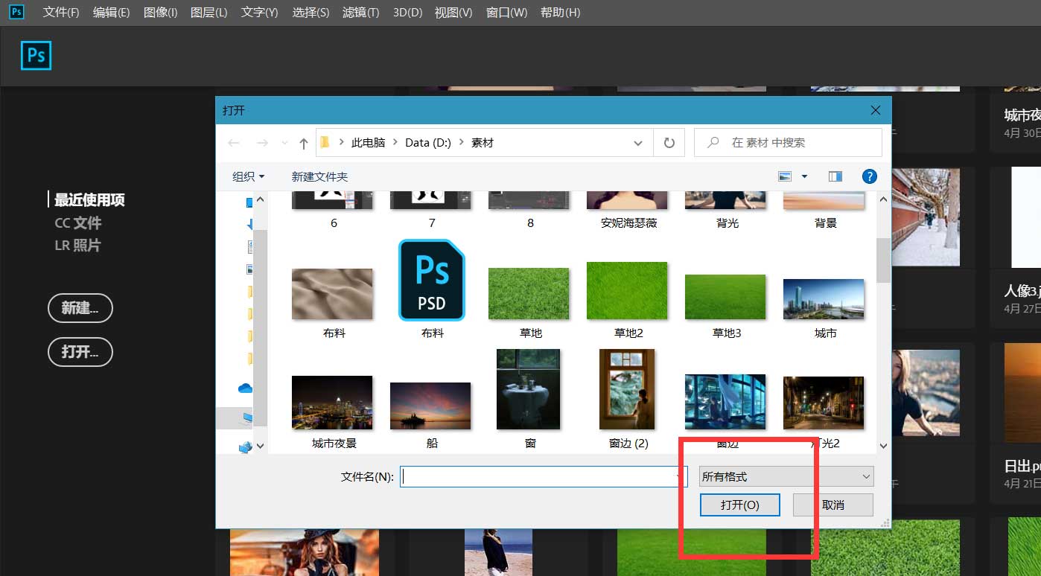Click the 打开(O) button in the dialog
1041x576 pixels.
tap(740, 505)
